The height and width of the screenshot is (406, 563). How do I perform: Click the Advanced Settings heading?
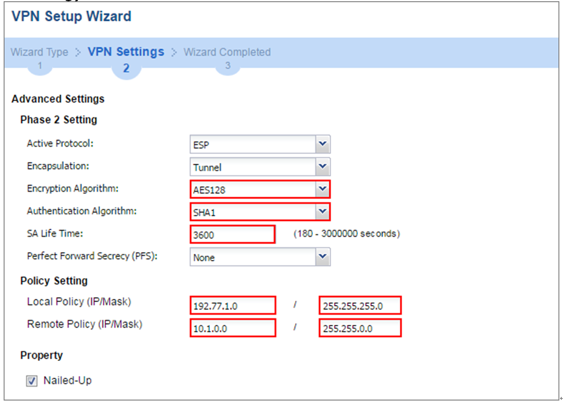pos(58,99)
